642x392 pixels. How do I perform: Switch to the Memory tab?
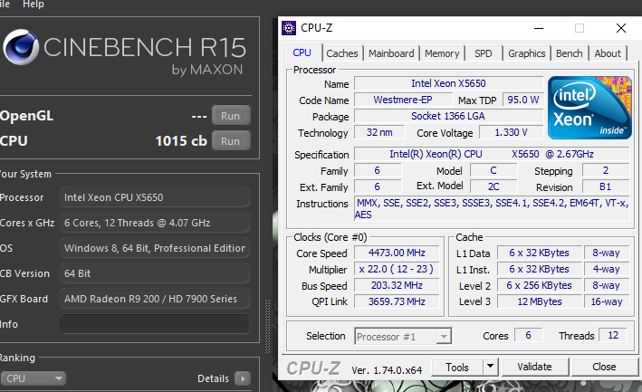click(x=442, y=53)
